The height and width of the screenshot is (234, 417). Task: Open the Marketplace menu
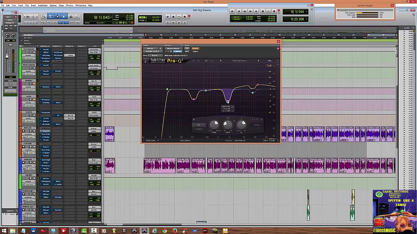(81, 5)
